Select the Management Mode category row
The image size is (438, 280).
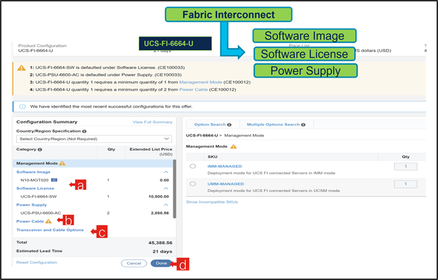click(x=93, y=163)
